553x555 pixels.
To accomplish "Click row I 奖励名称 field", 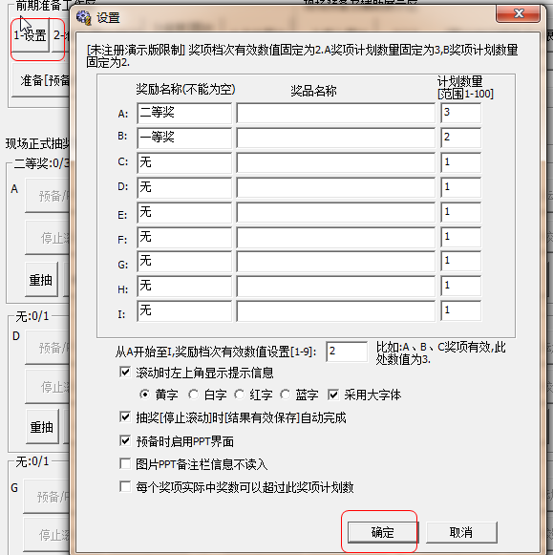I will point(184,310).
